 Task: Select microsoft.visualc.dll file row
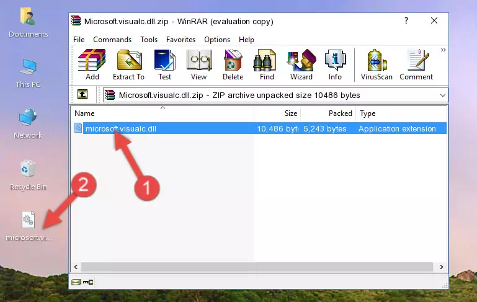(x=259, y=128)
